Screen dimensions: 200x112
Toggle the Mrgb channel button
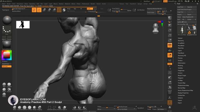click(69, 9)
